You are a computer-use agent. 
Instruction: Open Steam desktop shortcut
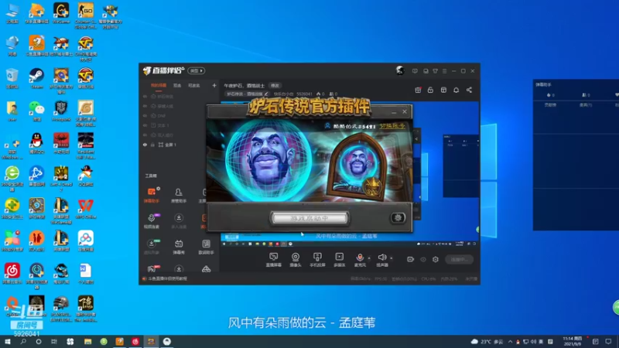click(x=36, y=79)
